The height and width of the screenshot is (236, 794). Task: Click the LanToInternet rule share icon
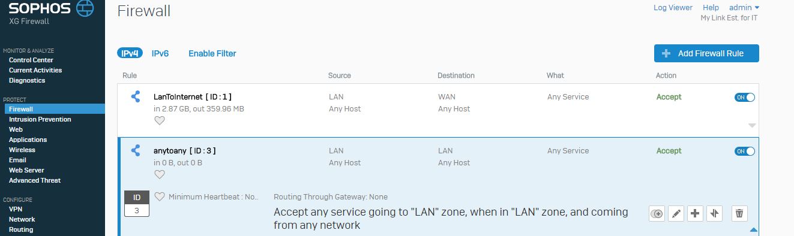click(136, 96)
